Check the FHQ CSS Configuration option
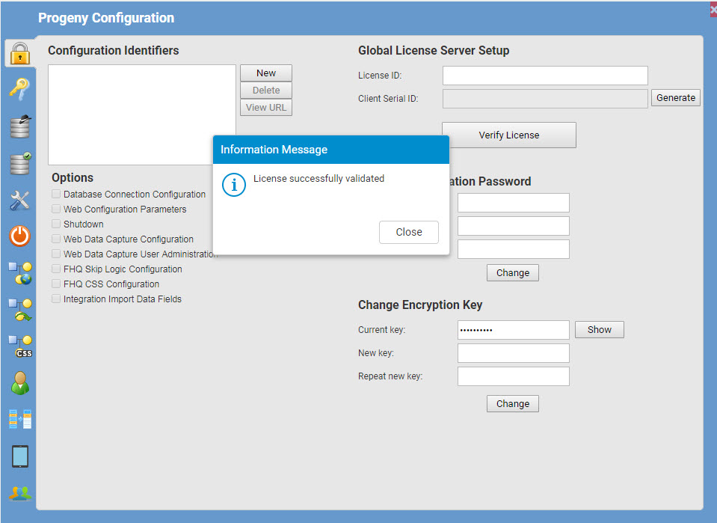The width and height of the screenshot is (717, 523). click(x=56, y=284)
